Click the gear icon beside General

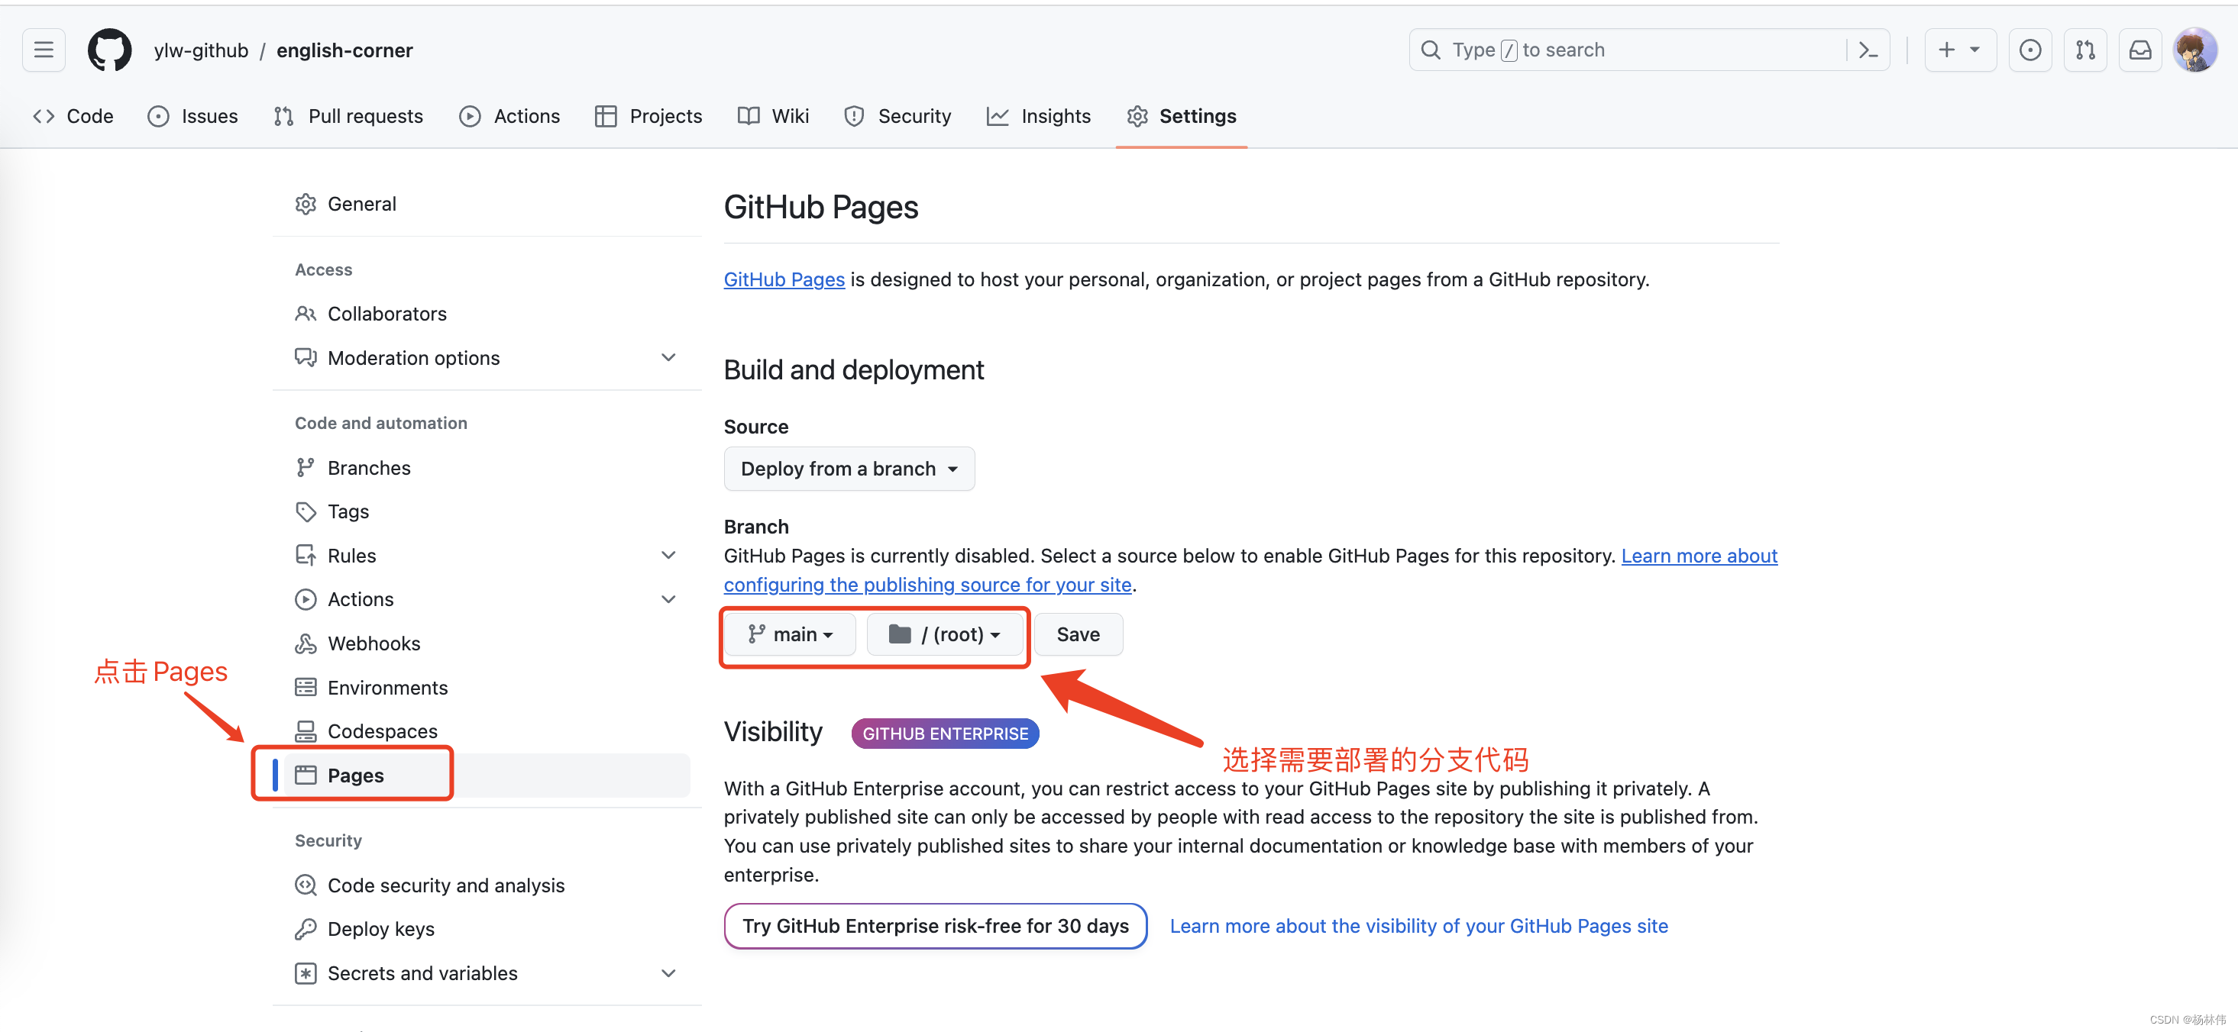(x=306, y=204)
